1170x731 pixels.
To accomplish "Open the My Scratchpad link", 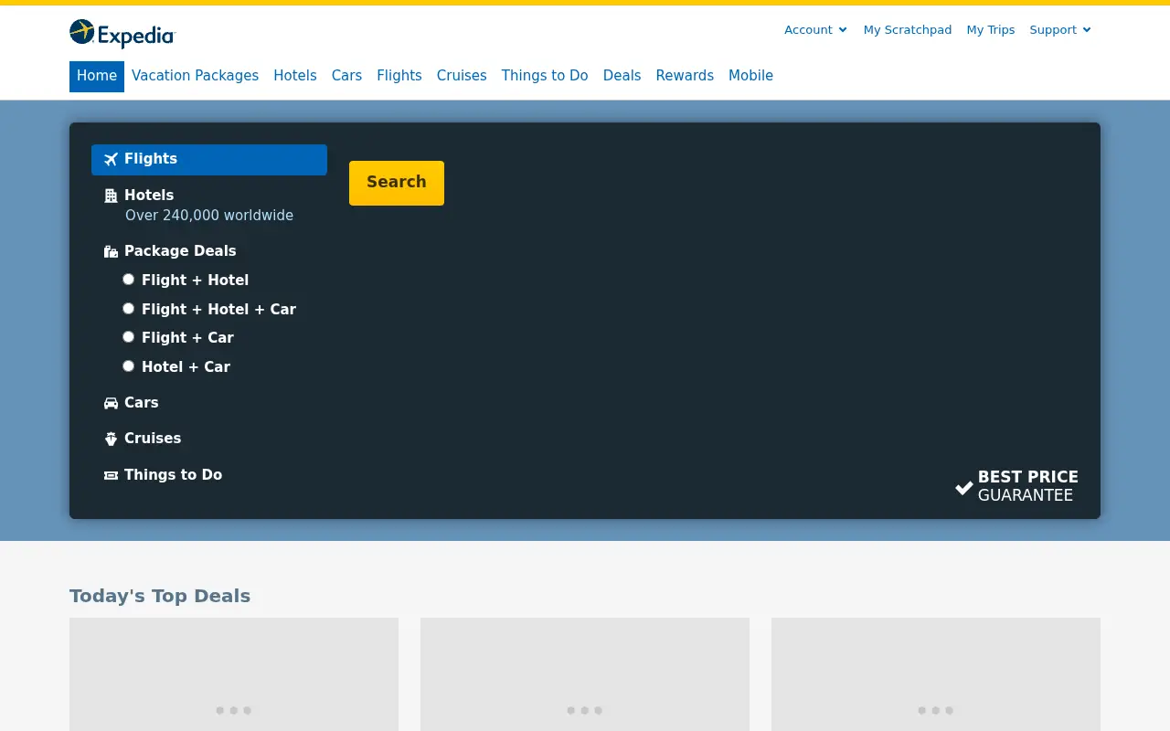I will tap(908, 30).
